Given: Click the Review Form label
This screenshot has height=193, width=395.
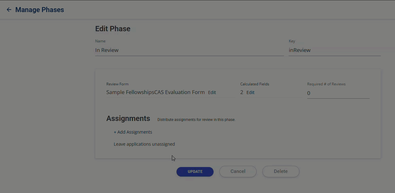Looking at the screenshot, I should point(117,84).
